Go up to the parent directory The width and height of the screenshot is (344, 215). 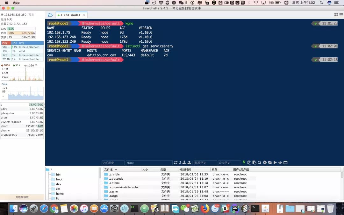click(180, 162)
